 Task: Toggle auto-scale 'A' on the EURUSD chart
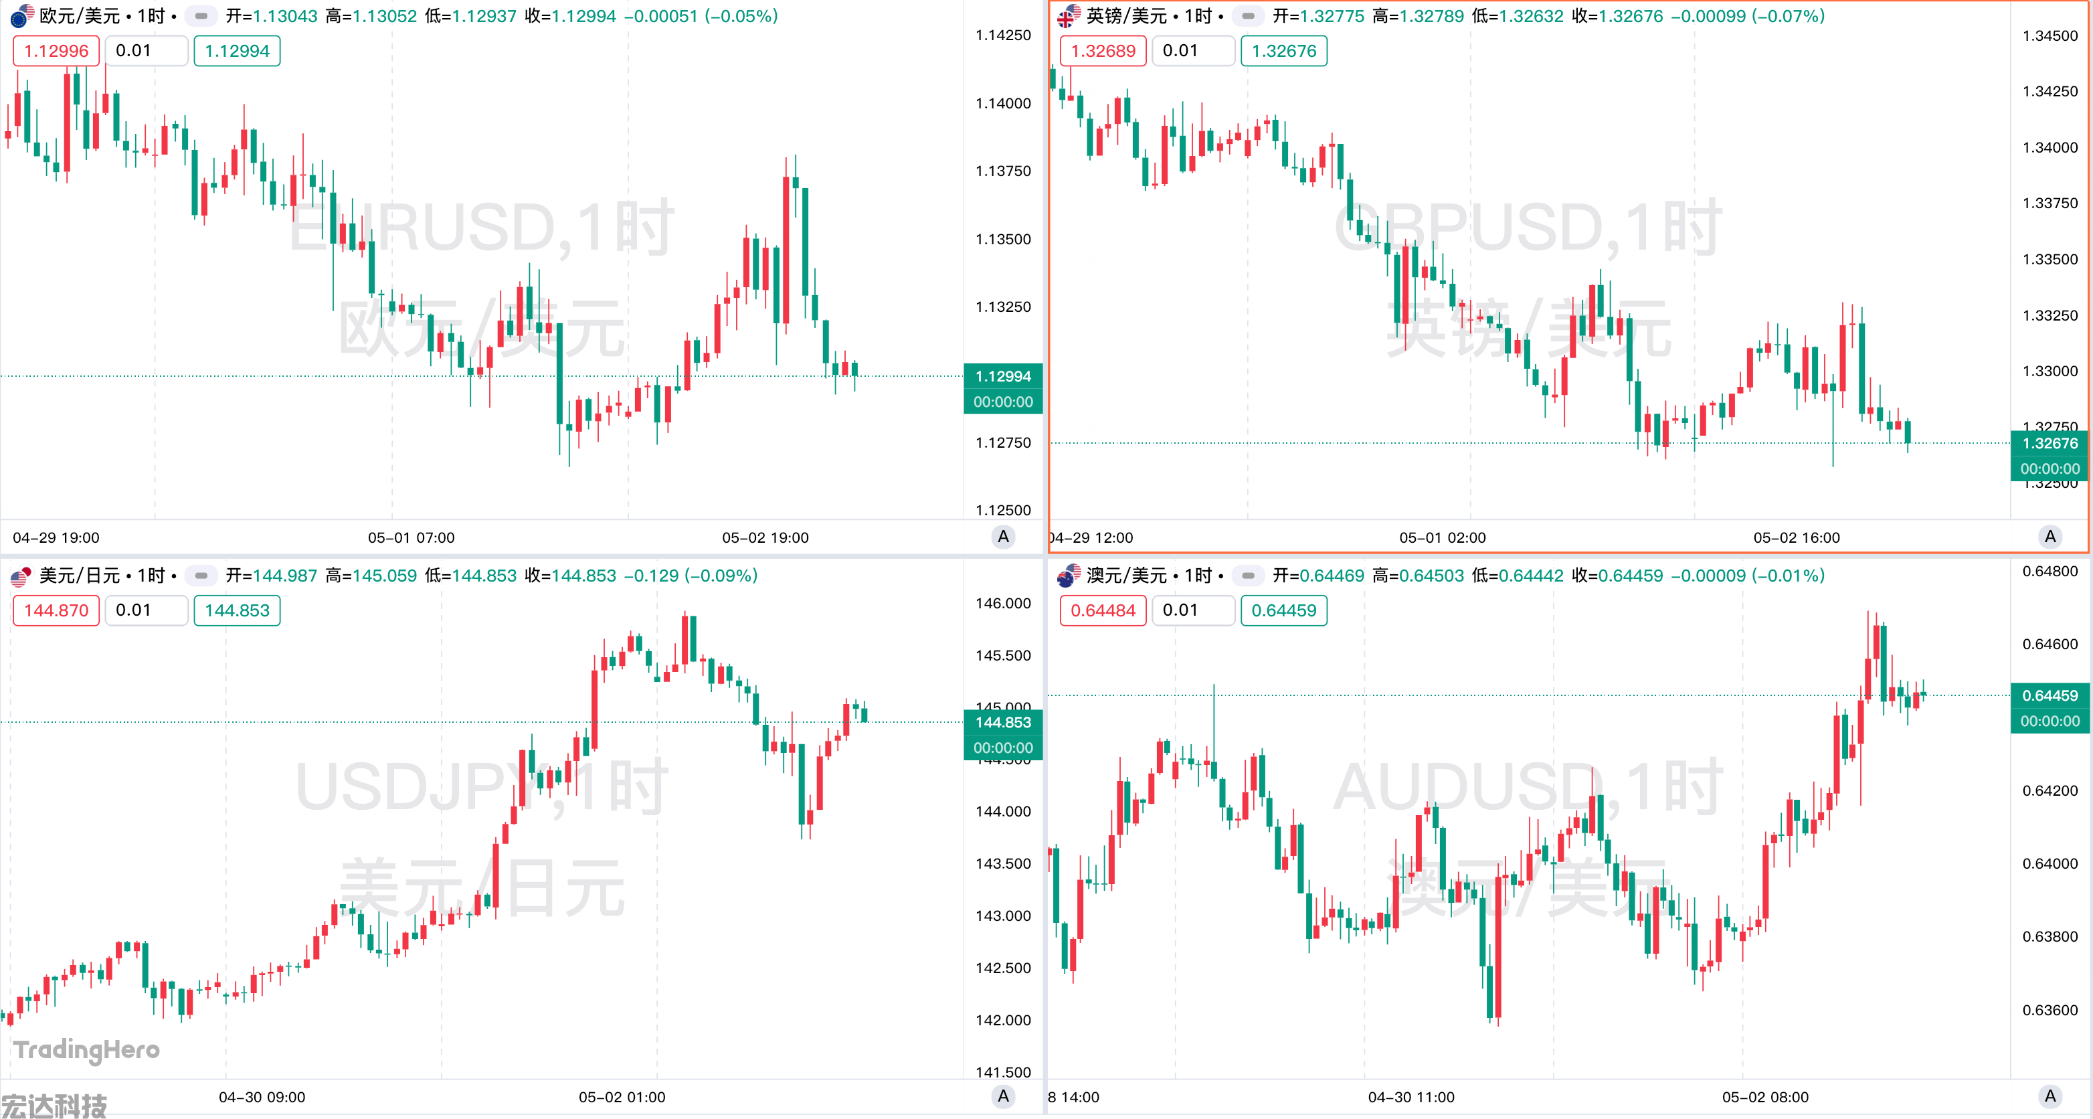coord(1004,536)
